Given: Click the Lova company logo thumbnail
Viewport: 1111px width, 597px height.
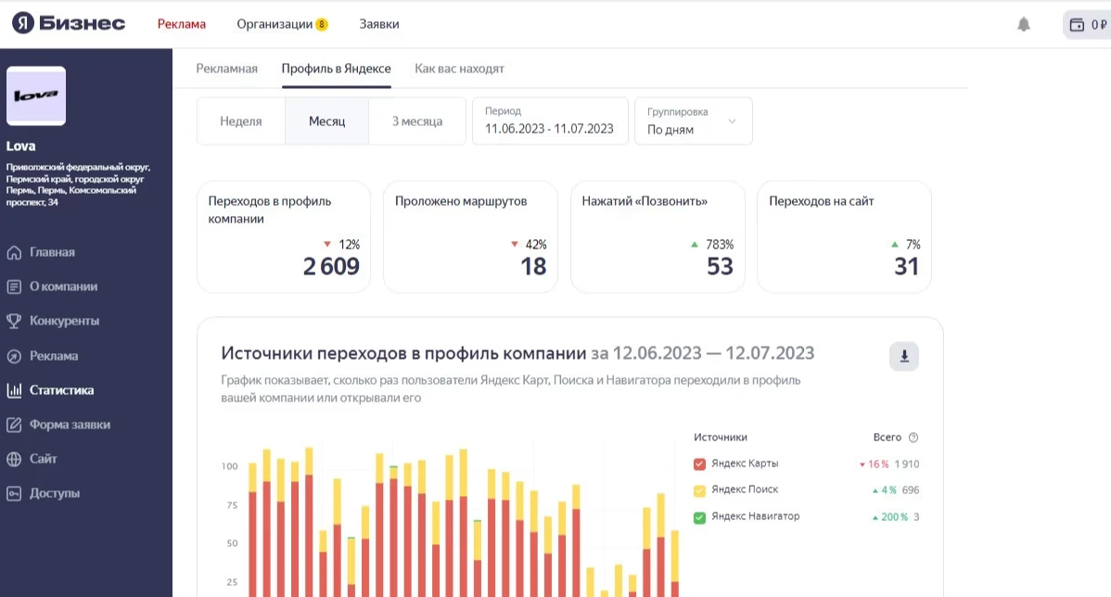Looking at the screenshot, I should point(36,95).
